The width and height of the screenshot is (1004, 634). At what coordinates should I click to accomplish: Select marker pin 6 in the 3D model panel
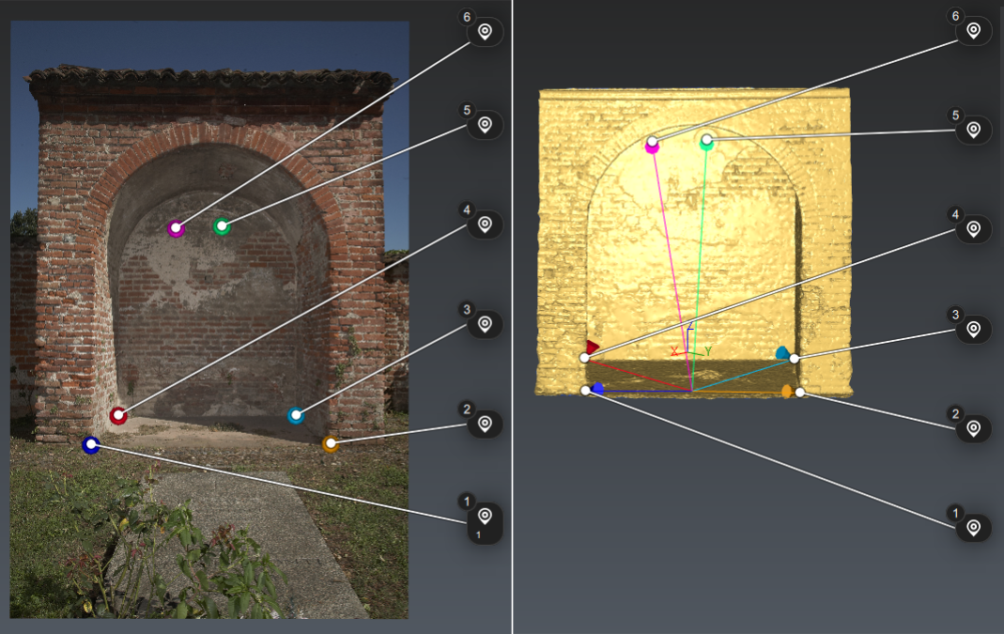[974, 29]
